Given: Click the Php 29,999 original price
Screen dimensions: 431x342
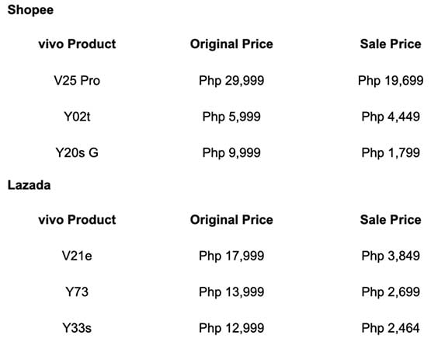Looking at the screenshot, I should tap(231, 81).
